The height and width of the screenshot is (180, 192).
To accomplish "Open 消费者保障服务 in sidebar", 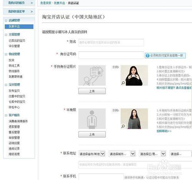I will (18, 121).
